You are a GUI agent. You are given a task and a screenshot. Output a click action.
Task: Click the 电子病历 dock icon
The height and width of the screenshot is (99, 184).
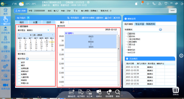(81, 93)
